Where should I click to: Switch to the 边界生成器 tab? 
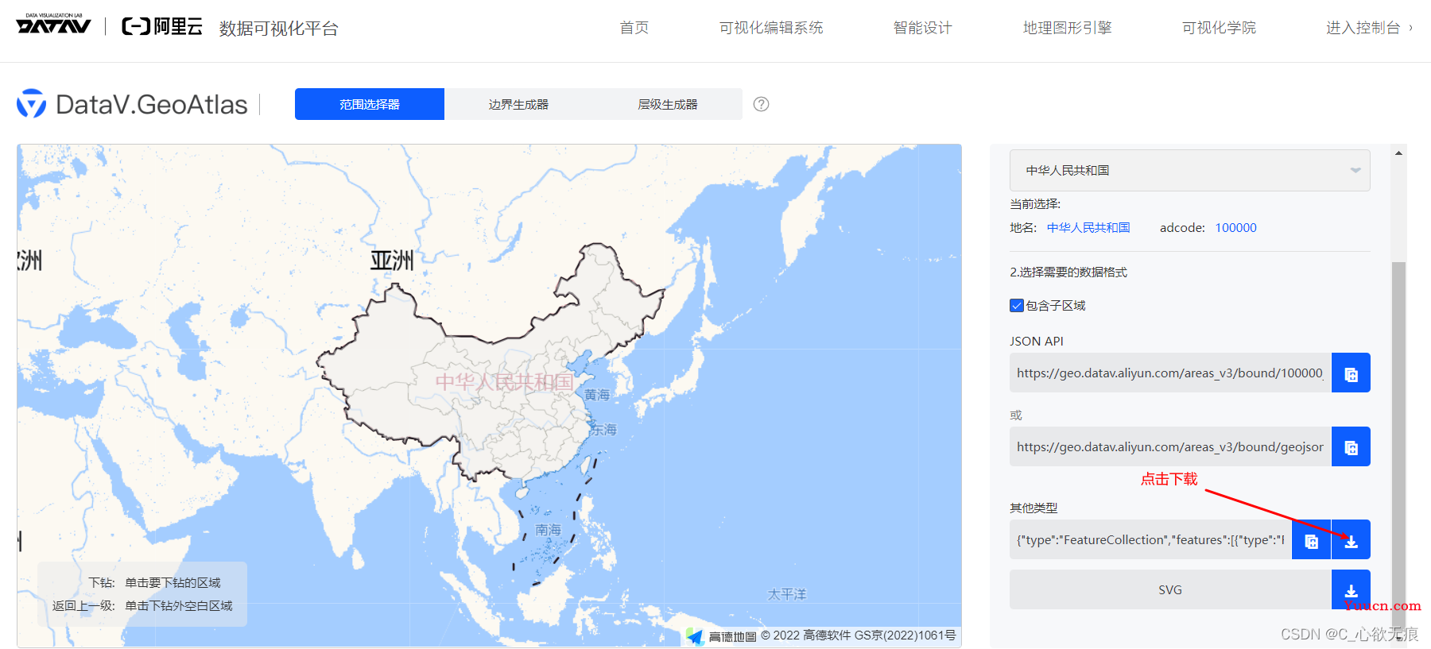(x=518, y=104)
